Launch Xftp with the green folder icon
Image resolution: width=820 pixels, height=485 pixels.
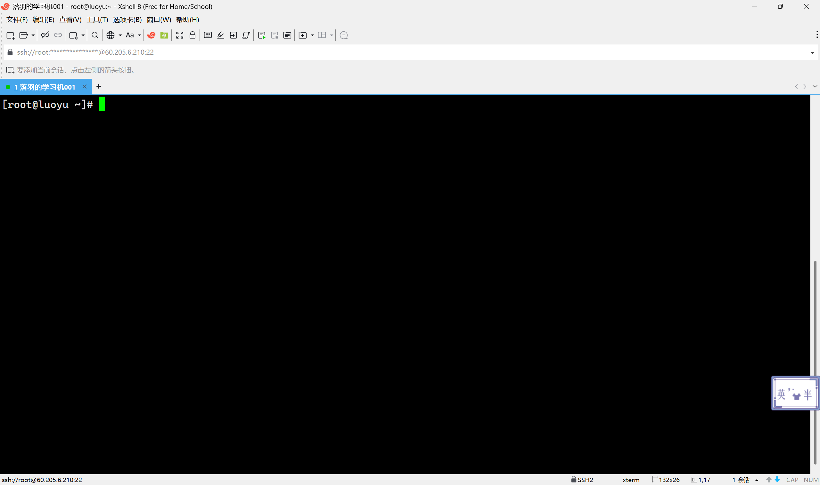tap(164, 35)
